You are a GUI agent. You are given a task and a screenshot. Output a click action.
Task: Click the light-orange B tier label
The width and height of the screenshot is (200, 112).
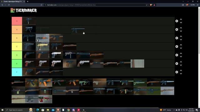point(17,38)
